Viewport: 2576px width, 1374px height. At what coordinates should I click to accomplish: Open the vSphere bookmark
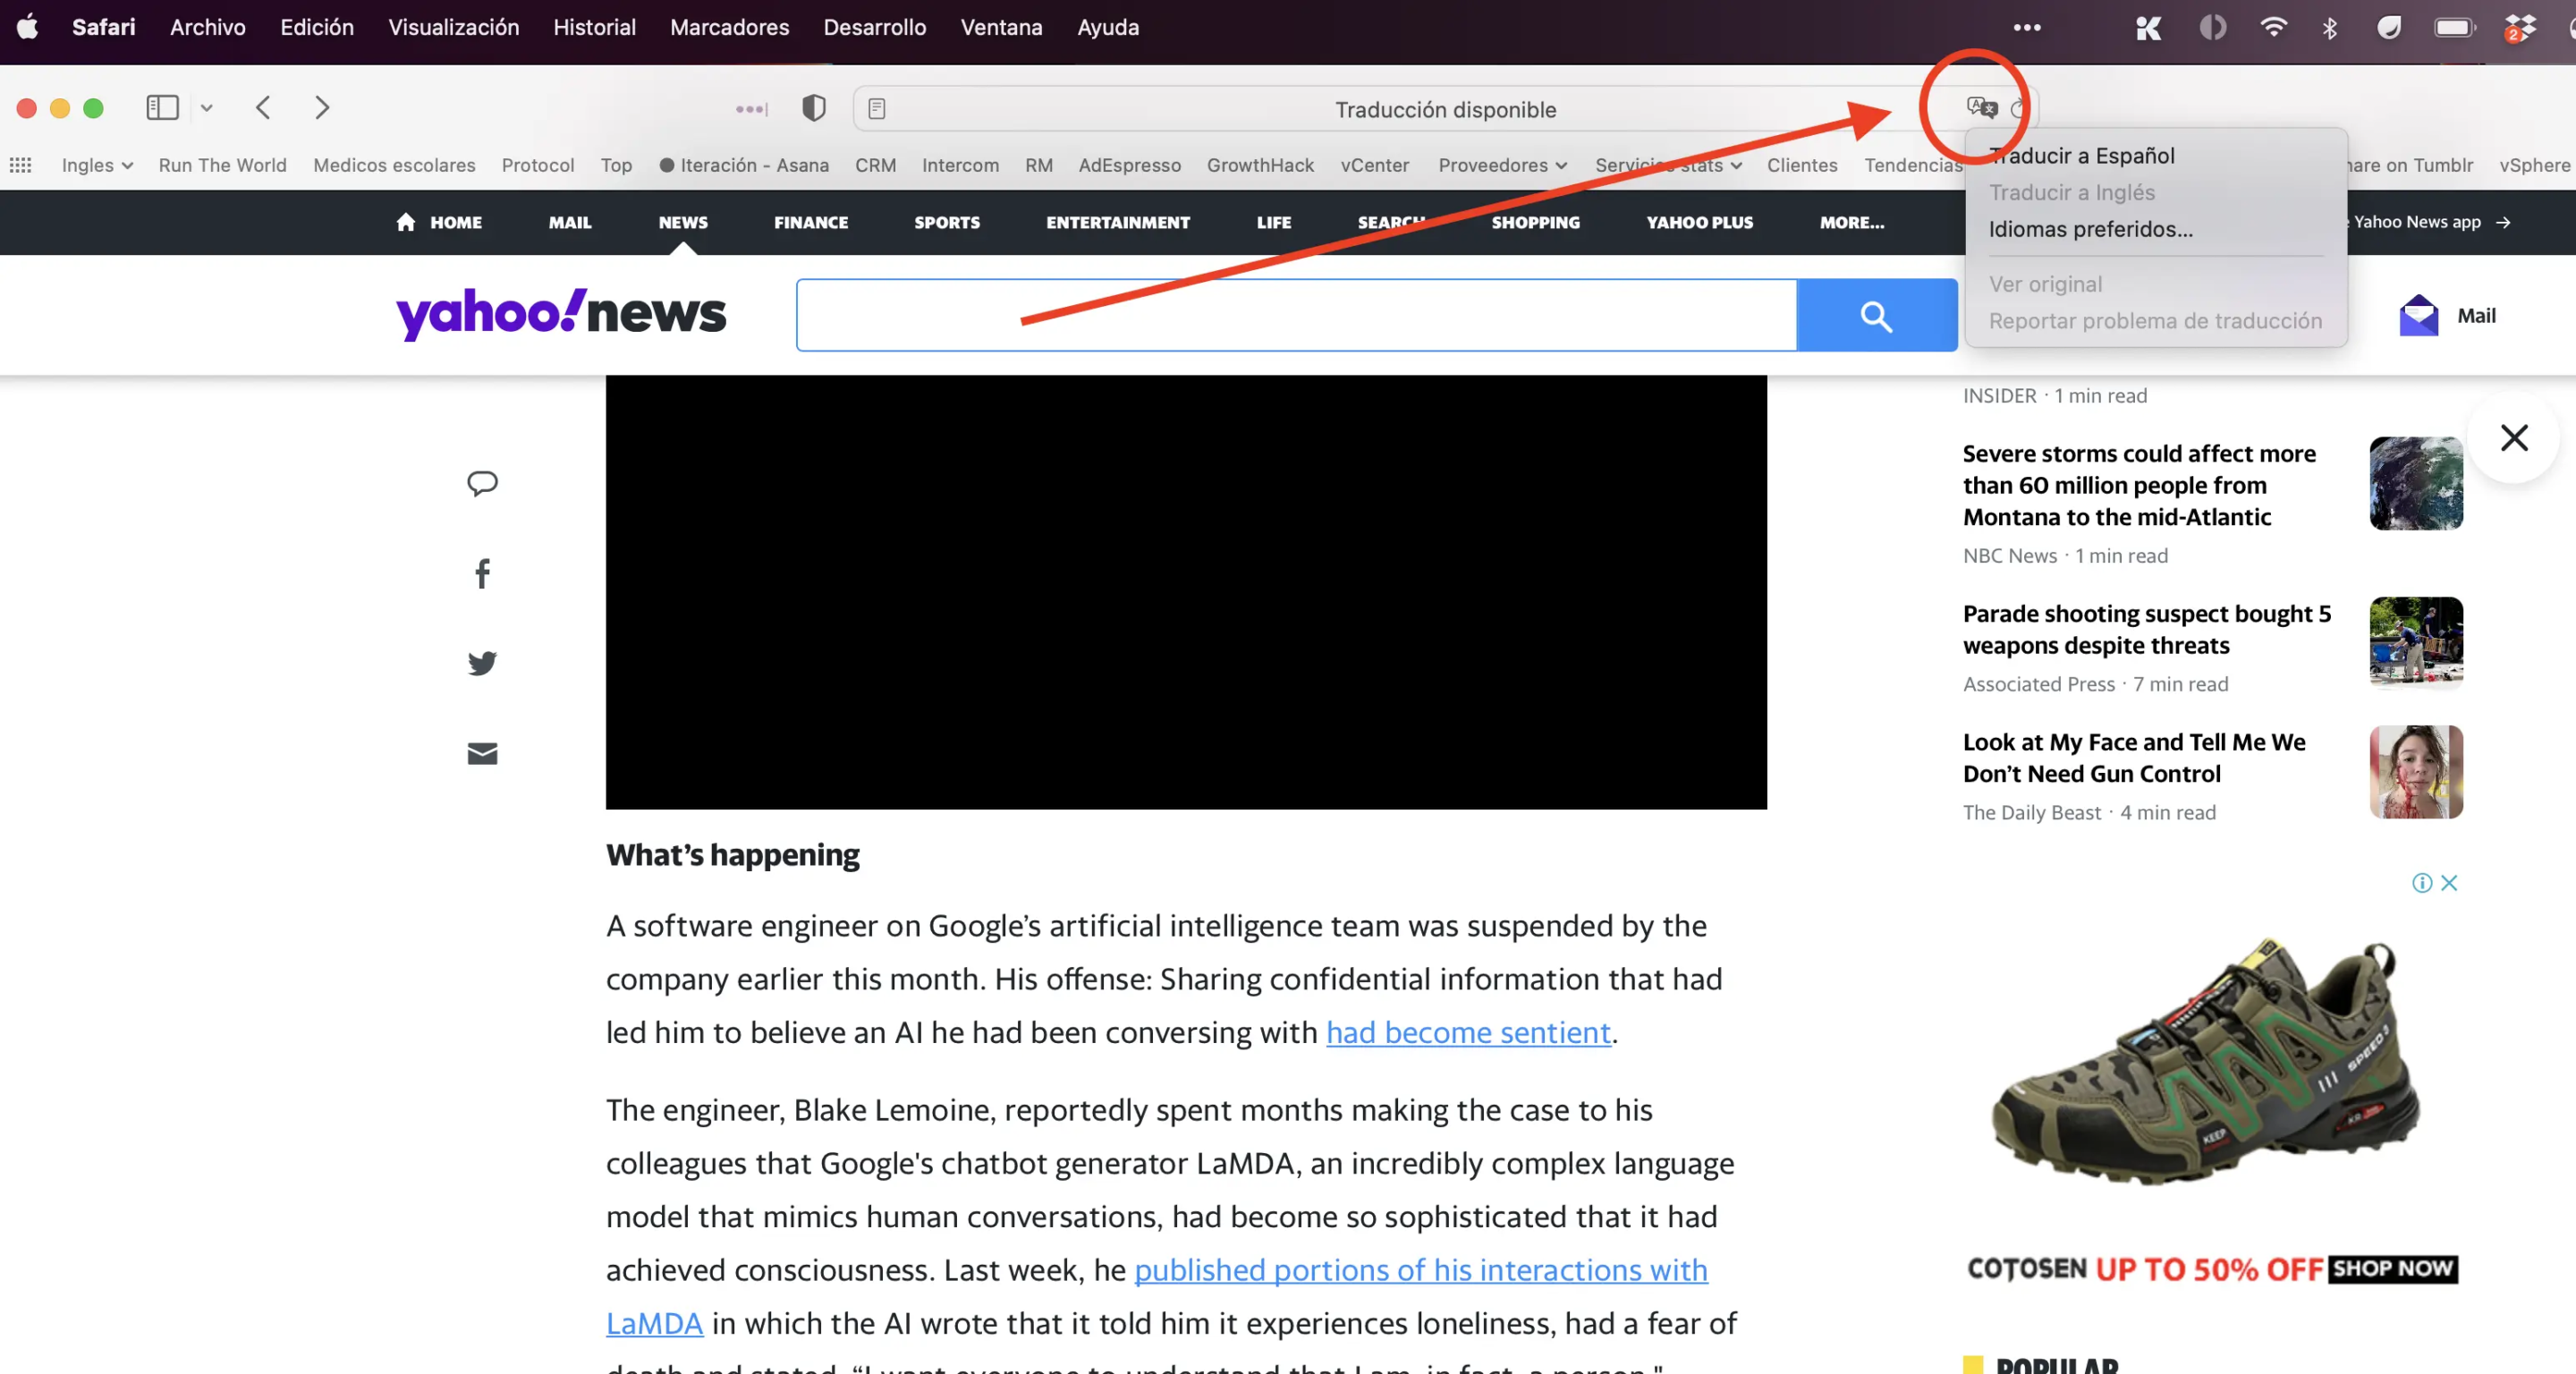click(x=2534, y=165)
